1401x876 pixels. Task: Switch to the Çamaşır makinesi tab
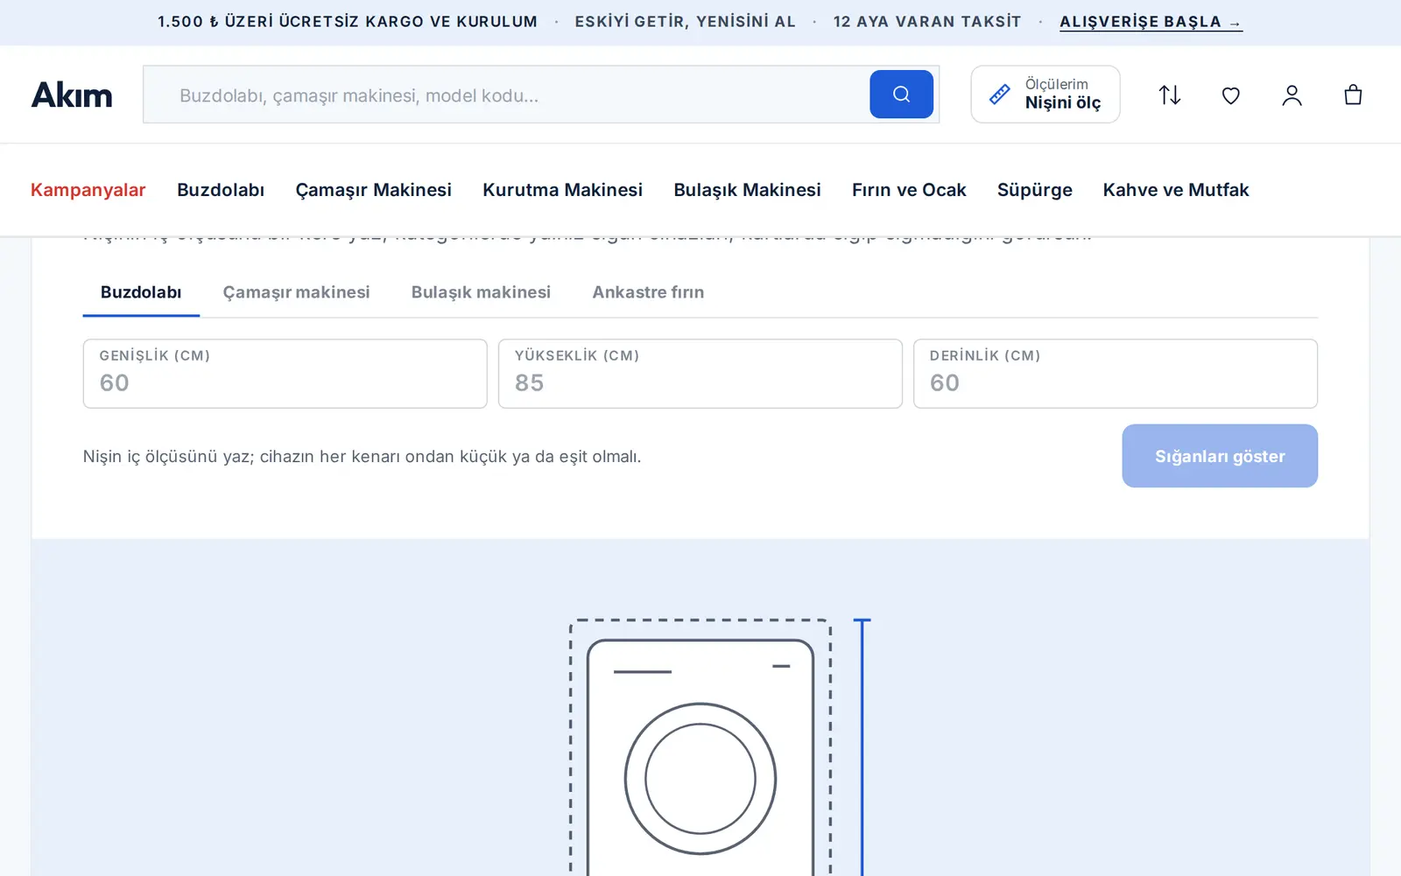[x=296, y=292]
